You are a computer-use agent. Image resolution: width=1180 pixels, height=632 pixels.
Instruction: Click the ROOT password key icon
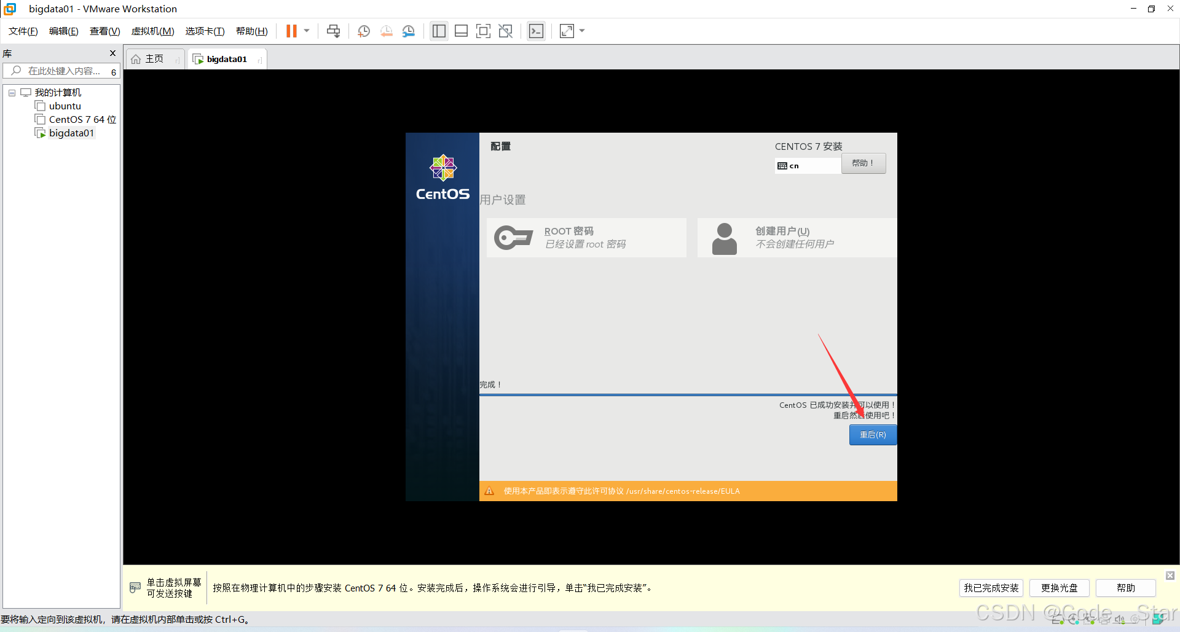point(513,238)
